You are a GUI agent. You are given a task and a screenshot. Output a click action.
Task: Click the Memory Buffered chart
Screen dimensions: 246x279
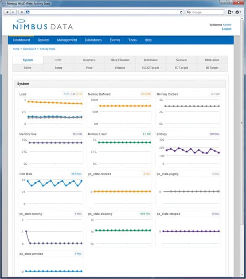tap(119, 109)
